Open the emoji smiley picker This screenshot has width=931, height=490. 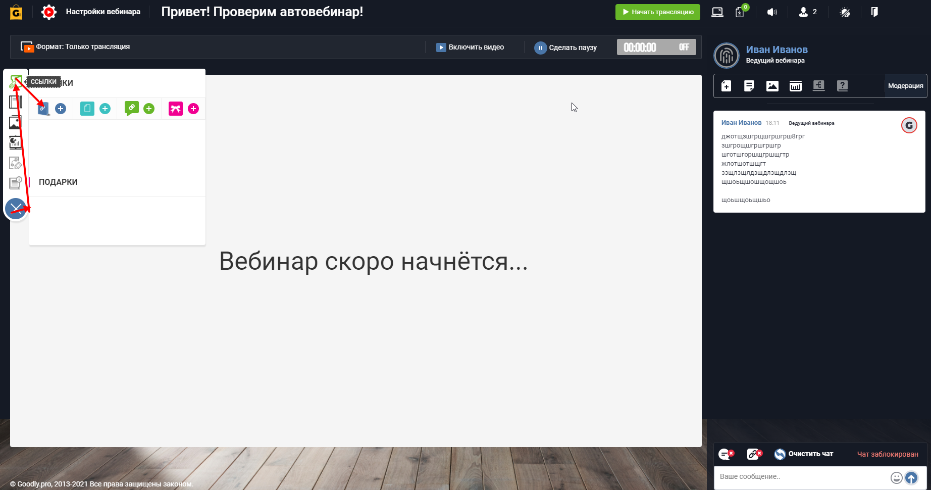(896, 477)
